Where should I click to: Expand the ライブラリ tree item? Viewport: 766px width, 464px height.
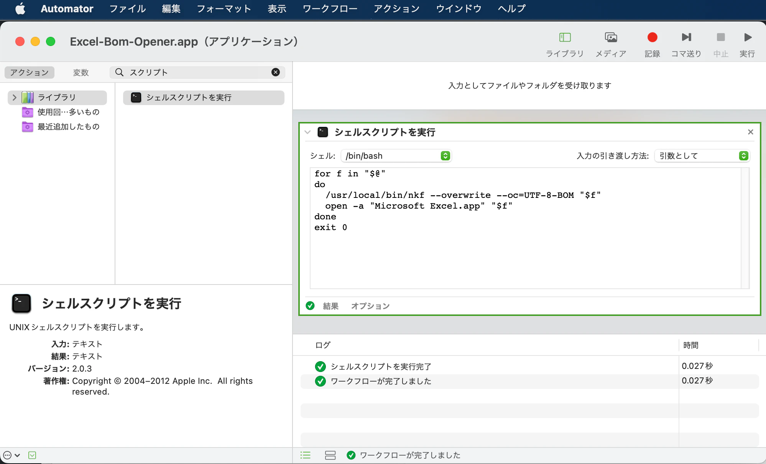pyautogui.click(x=14, y=97)
